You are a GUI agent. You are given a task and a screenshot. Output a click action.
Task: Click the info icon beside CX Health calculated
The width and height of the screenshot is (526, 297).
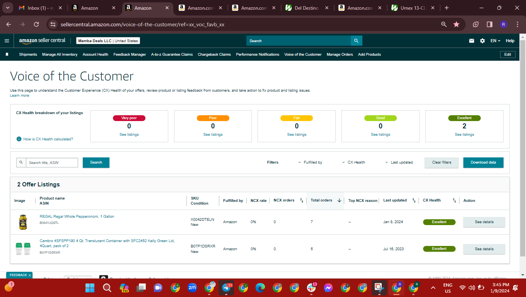click(x=19, y=139)
